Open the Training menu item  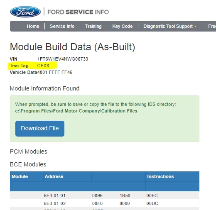tap(93, 26)
